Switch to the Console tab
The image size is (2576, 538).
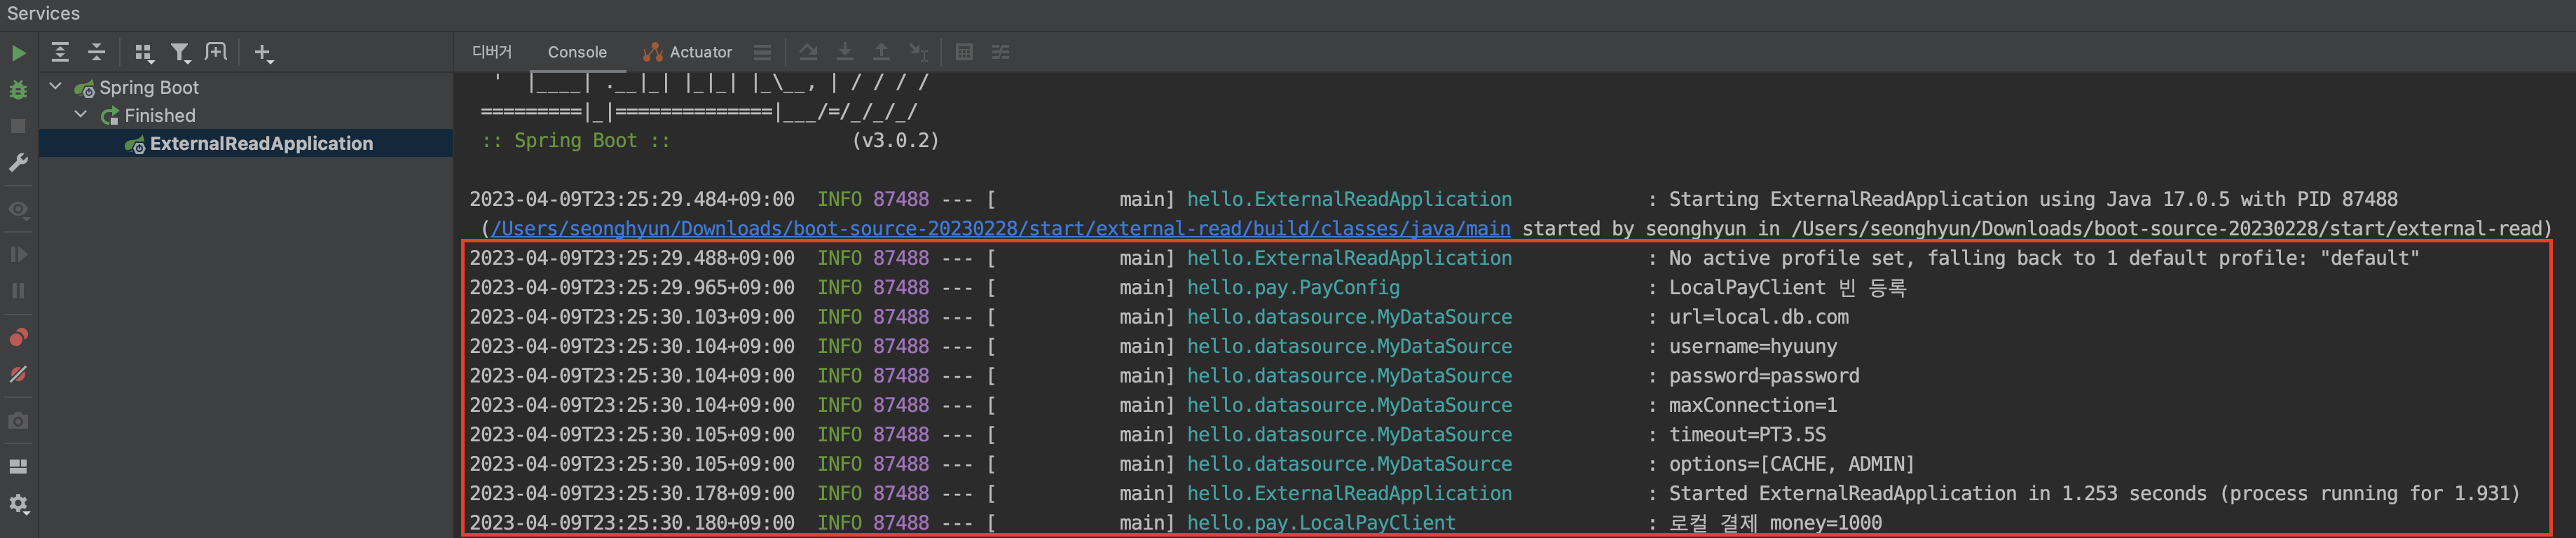[577, 52]
